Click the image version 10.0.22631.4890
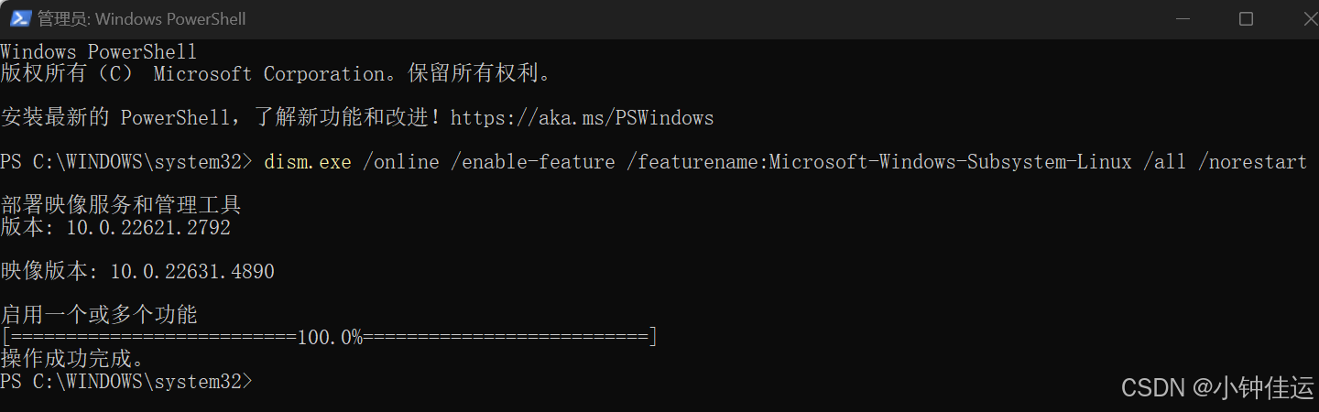Viewport: 1319px width, 412px height. [191, 272]
